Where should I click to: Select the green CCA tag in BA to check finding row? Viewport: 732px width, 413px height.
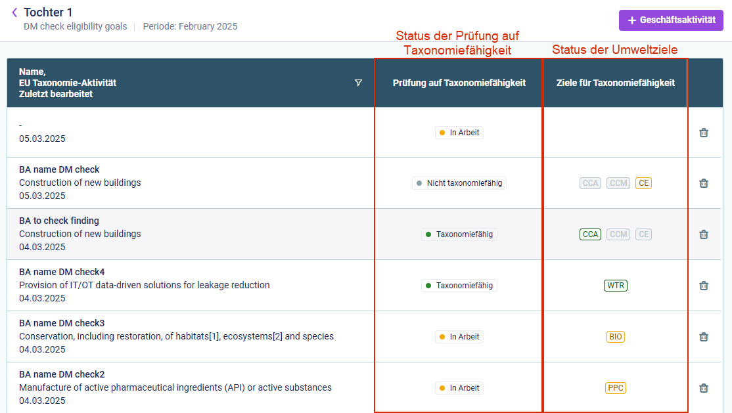click(590, 234)
